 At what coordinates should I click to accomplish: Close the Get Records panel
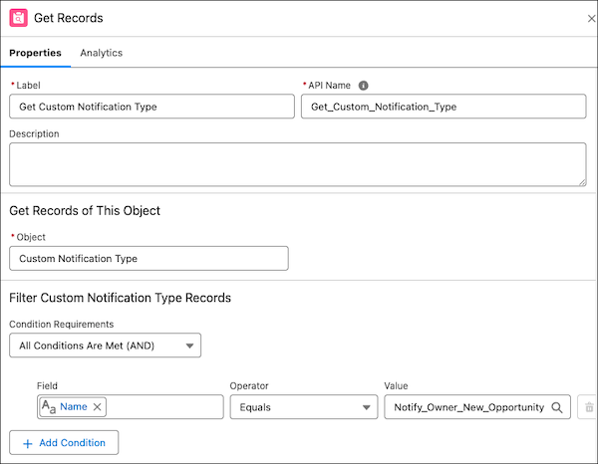591,18
